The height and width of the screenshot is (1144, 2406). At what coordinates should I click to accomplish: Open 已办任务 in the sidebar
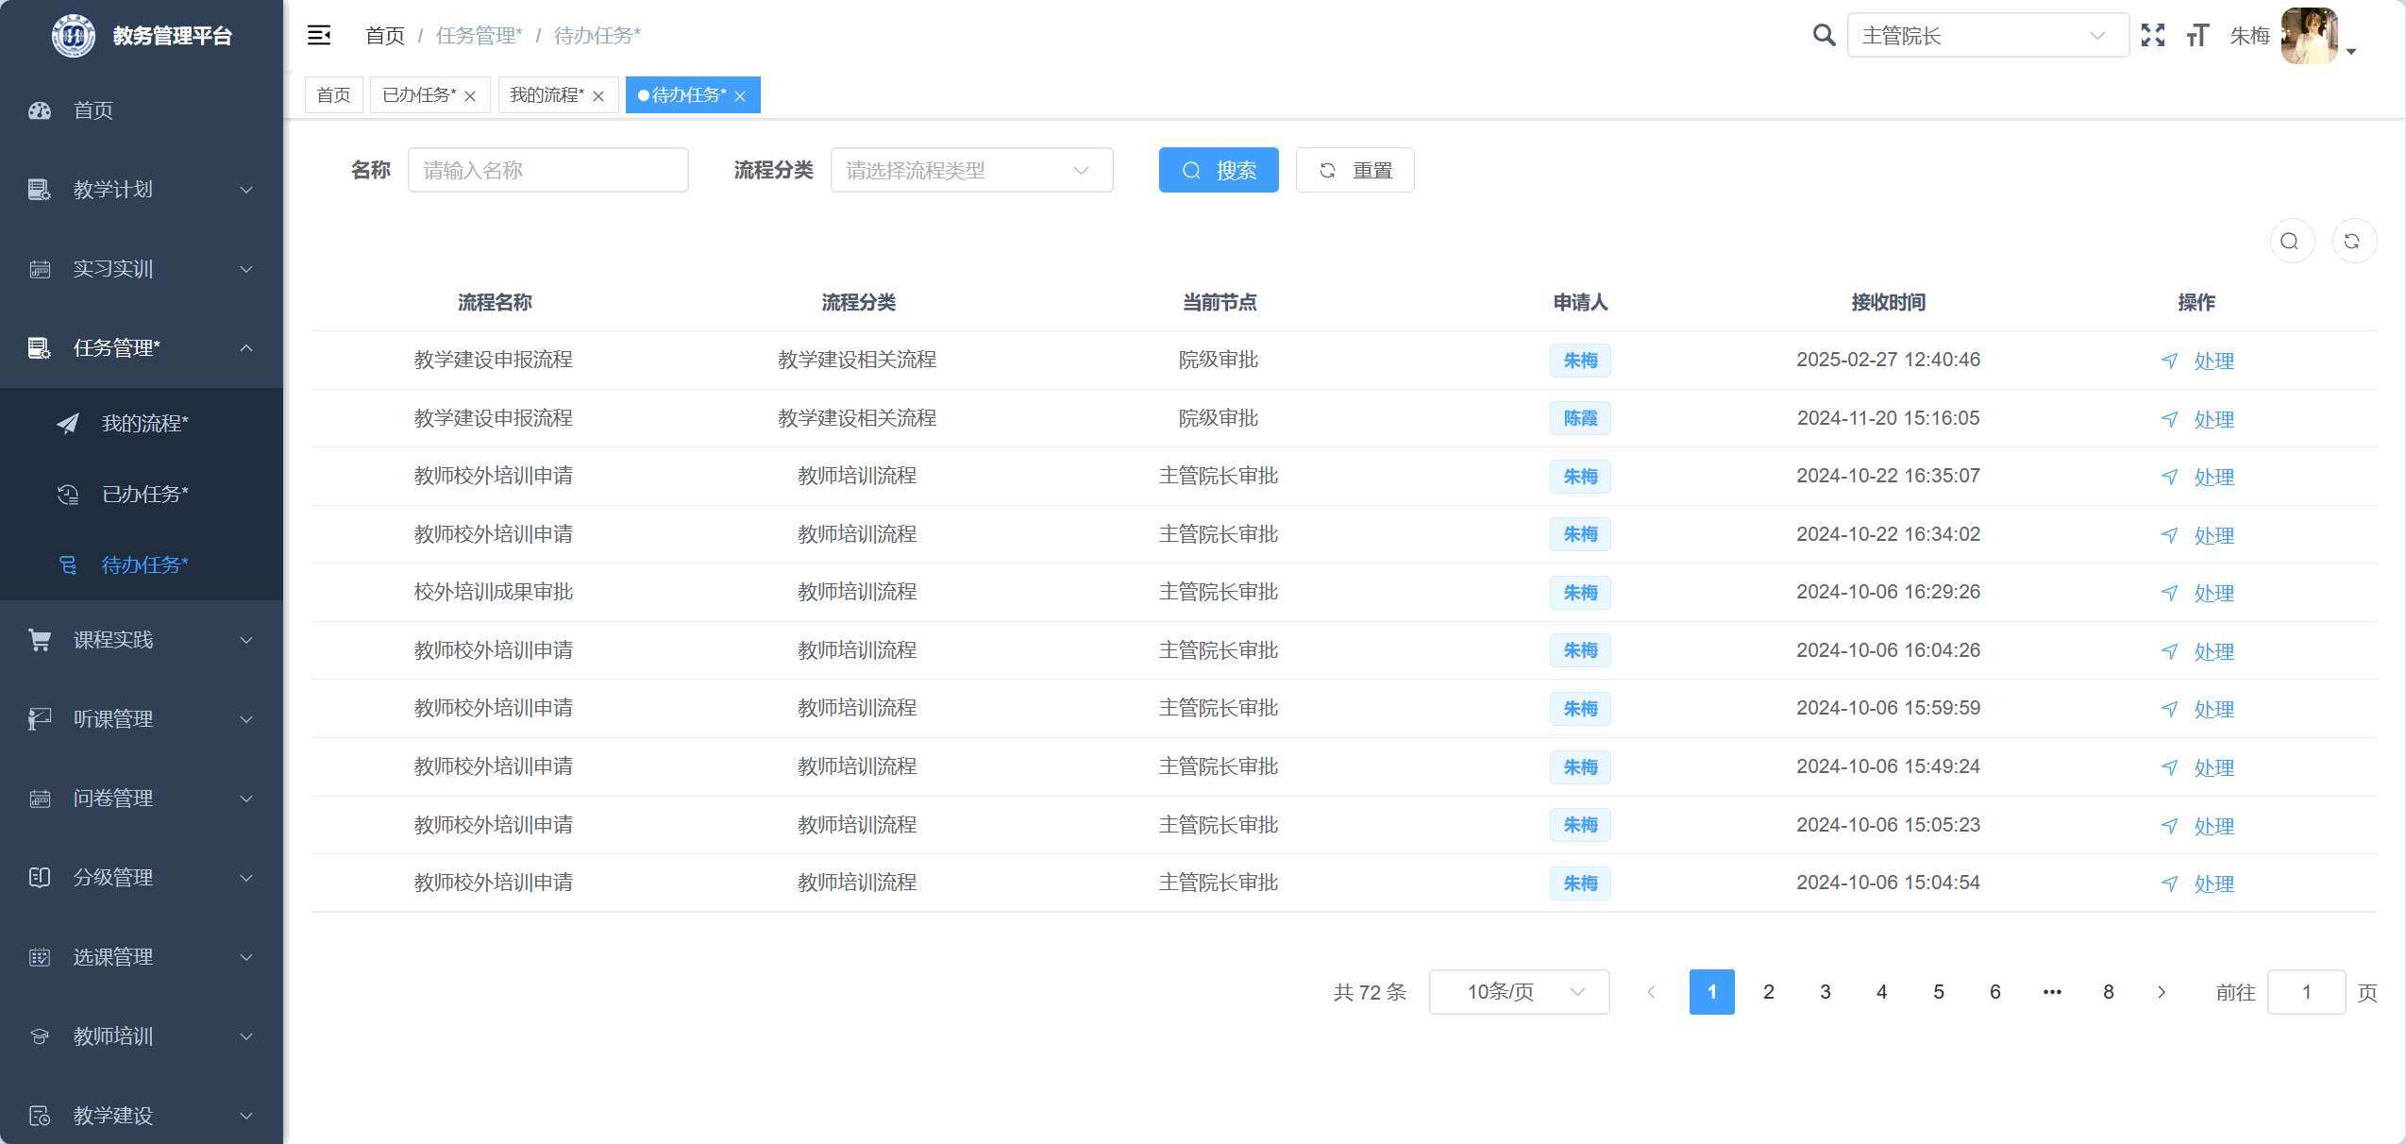(144, 495)
